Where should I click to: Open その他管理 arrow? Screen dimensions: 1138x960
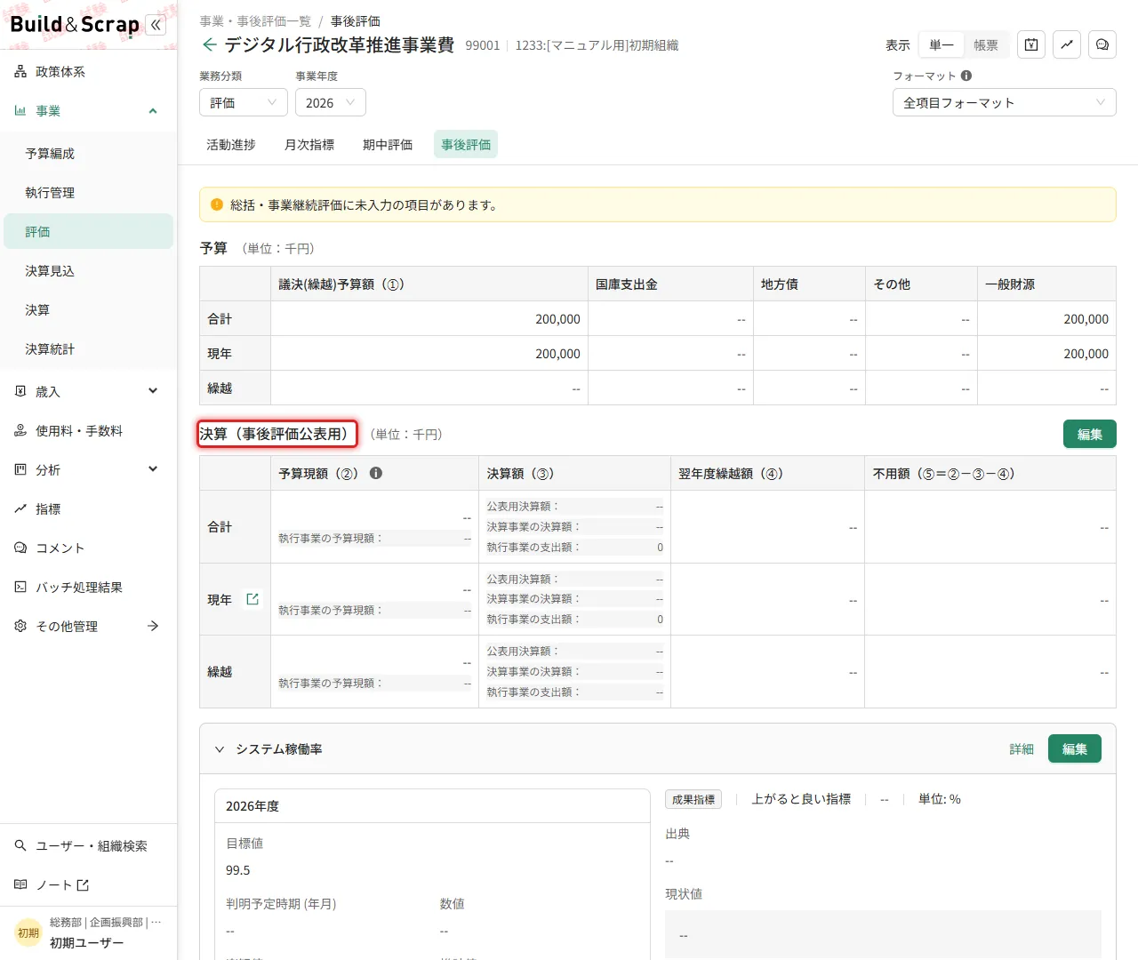[153, 627]
